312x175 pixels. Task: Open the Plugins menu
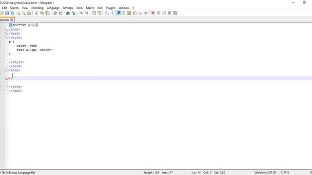[x=111, y=8]
